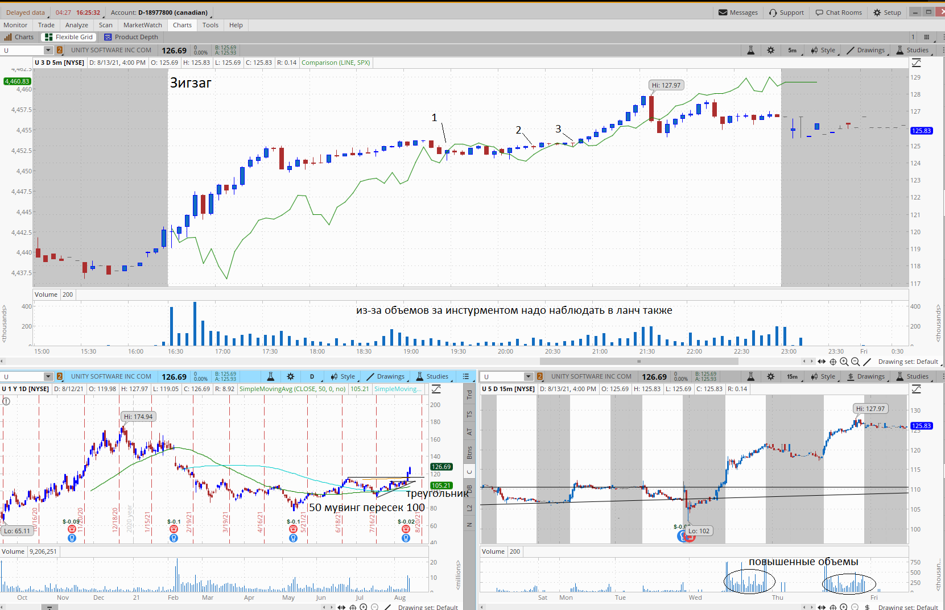945x610 pixels.
Task: Click top chart orange link number 2
Action: 60,50
